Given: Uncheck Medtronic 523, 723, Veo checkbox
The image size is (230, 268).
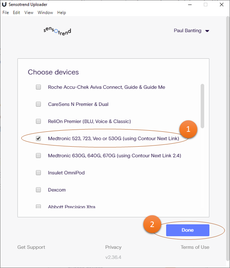Looking at the screenshot, I should pyautogui.click(x=38, y=138).
